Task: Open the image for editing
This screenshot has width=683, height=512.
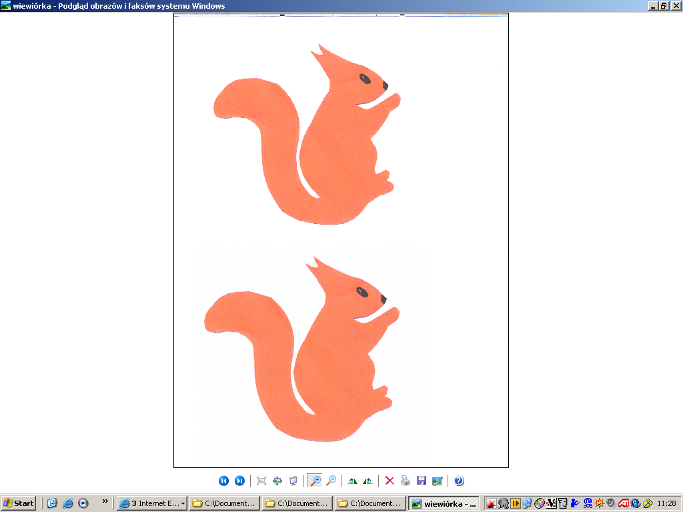Action: tap(437, 481)
